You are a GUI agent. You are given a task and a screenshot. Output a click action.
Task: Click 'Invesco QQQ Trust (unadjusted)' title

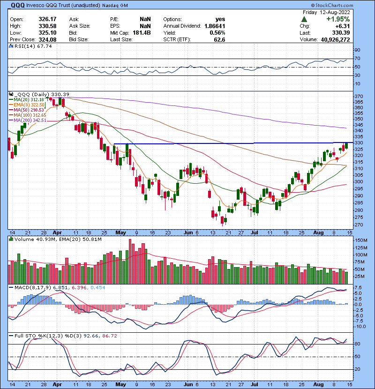[63, 6]
